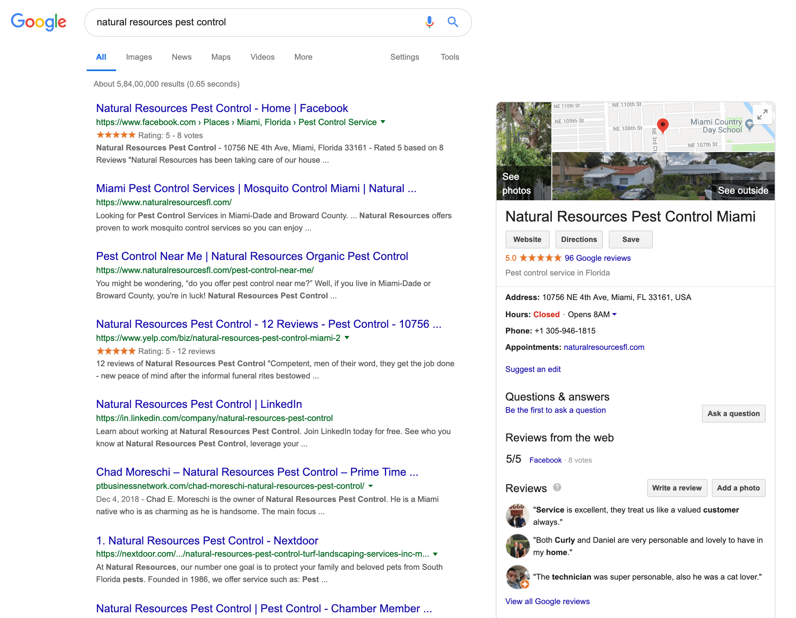Open Miami Pest Control Services result

[x=256, y=188]
